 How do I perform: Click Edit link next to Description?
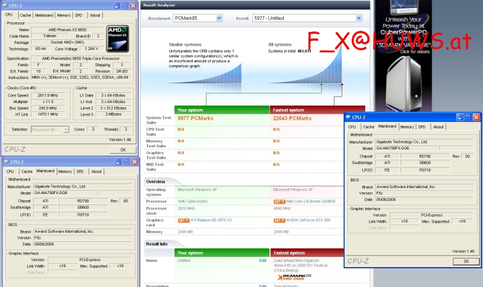pyautogui.click(x=263, y=285)
